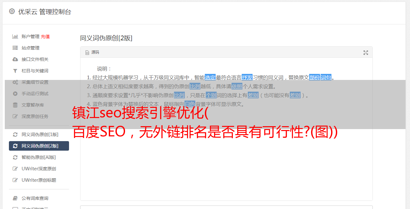Click the edit icon beside UWriter深度原创
The image size is (410, 209).
coord(15,169)
